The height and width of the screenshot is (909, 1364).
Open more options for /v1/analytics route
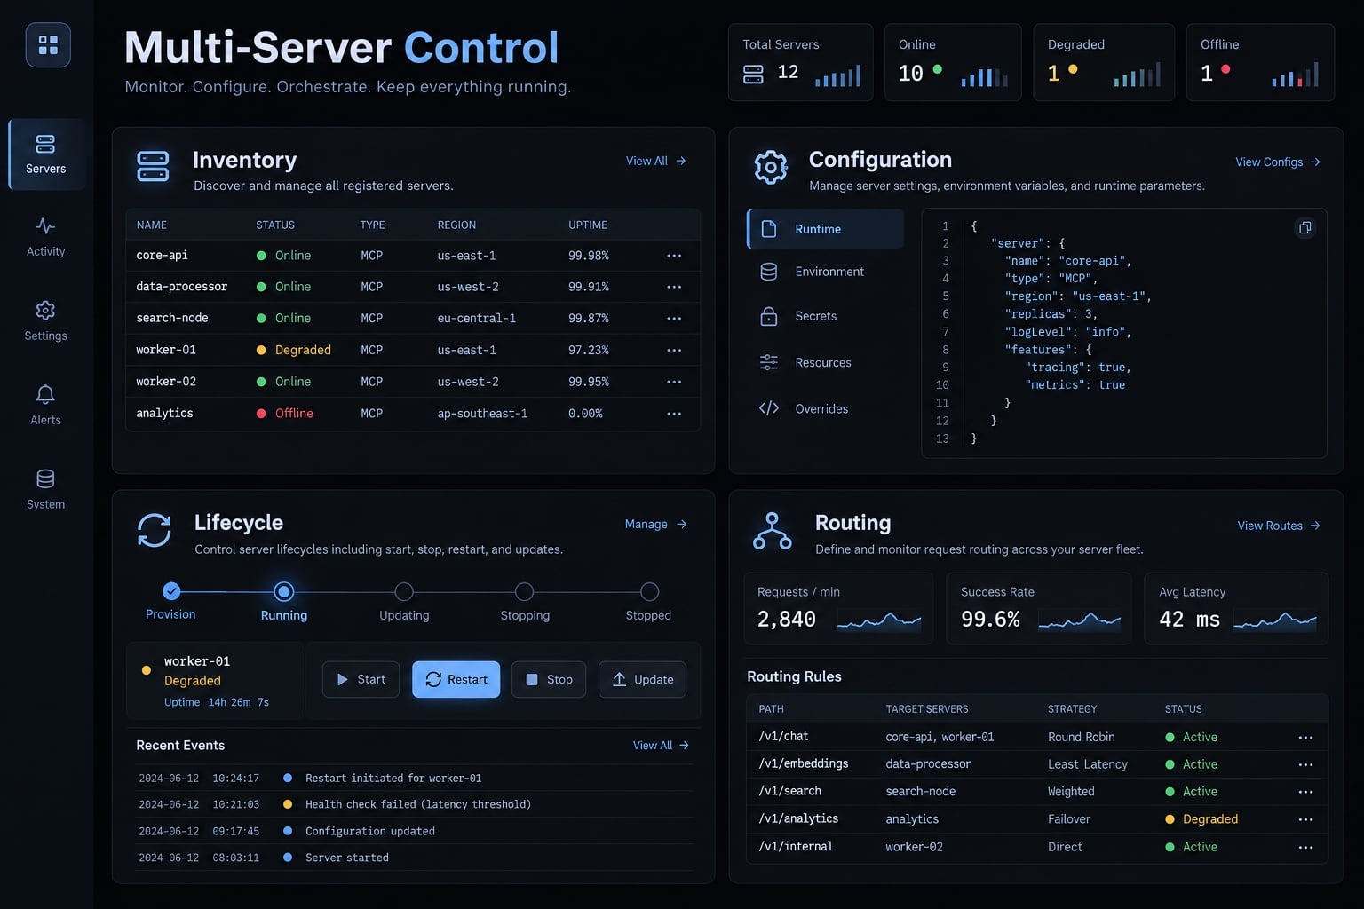(x=1305, y=819)
